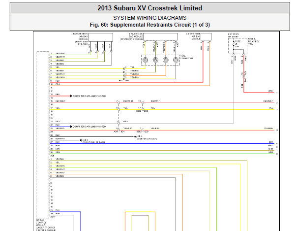Viewport: 295px width, 231px height.
Task: Open Computer Data Lines System reference beside pin 22 BLU
Action: click(89, 127)
